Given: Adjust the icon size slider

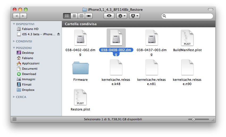Looking at the screenshot, I should pos(193,120).
